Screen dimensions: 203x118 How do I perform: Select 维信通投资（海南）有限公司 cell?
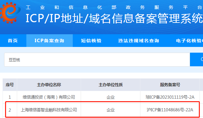tap(49, 97)
